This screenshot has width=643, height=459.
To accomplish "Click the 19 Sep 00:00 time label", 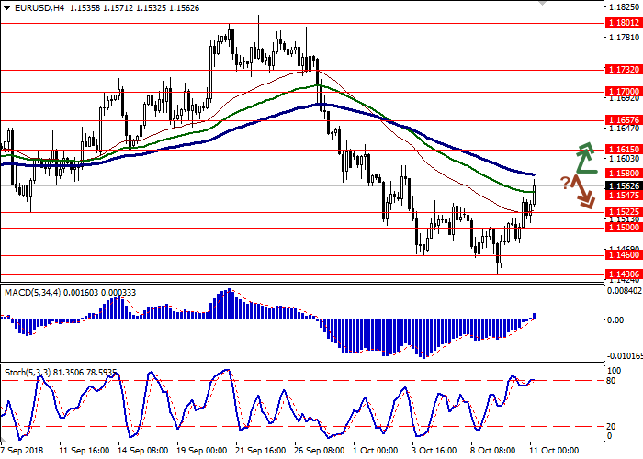I will tap(202, 451).
